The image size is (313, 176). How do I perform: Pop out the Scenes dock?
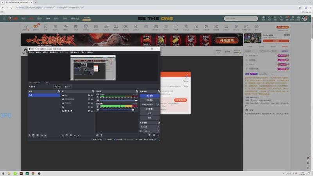coord(59,92)
